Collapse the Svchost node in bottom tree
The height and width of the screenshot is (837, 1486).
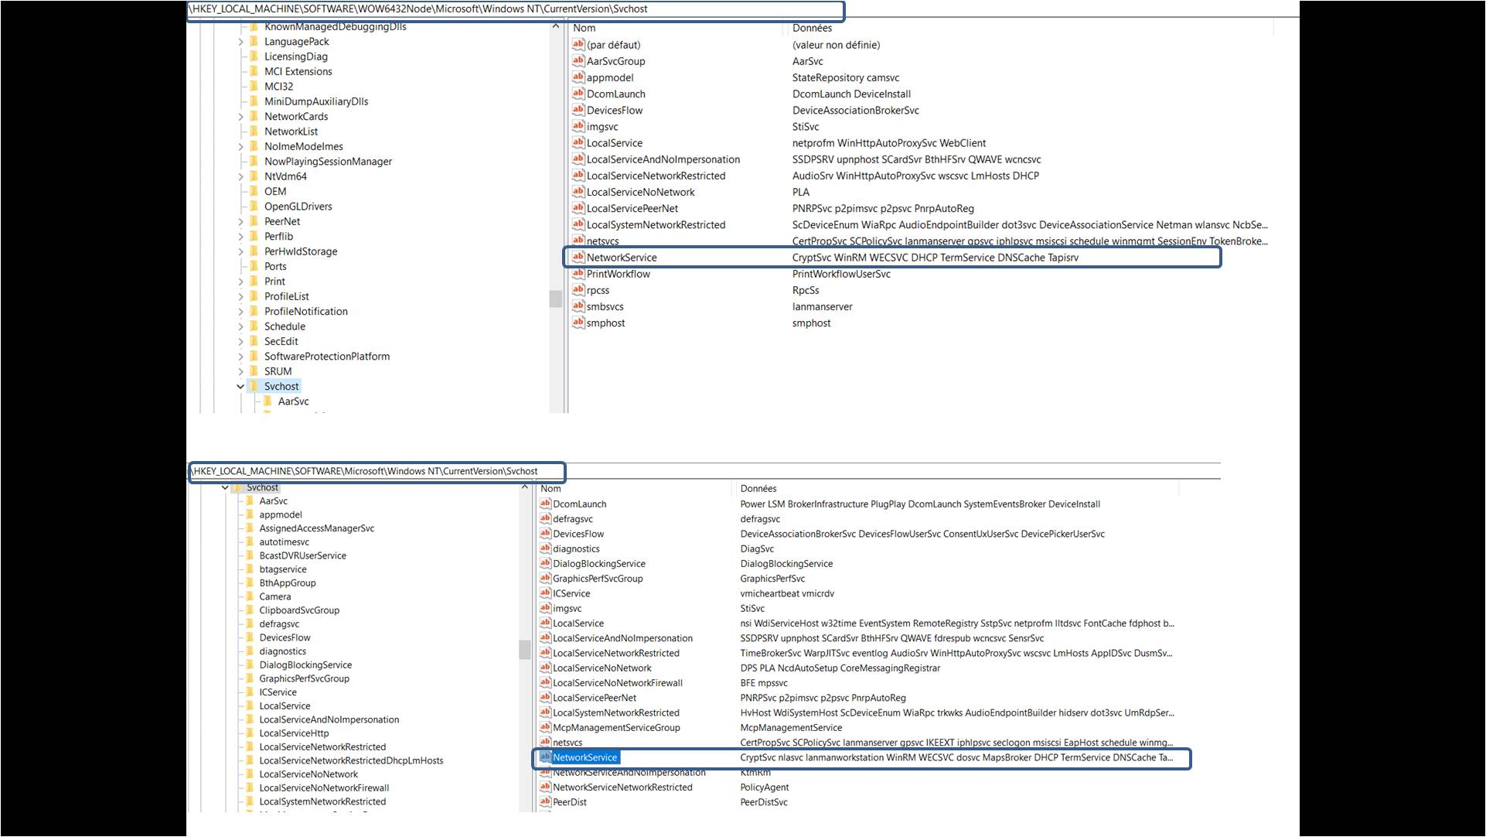pos(225,487)
